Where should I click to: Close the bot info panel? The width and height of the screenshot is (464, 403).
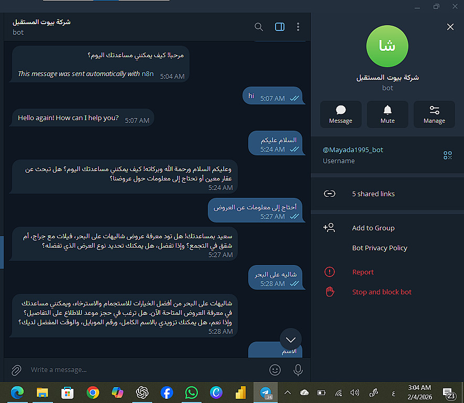[x=450, y=27]
